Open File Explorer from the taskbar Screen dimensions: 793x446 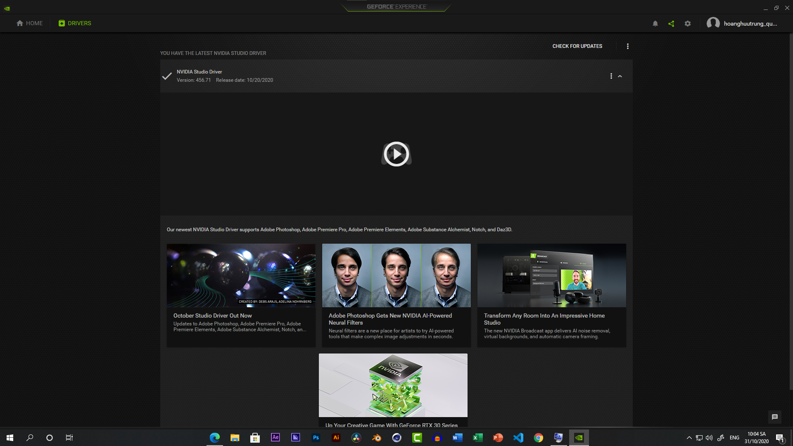[235, 438]
